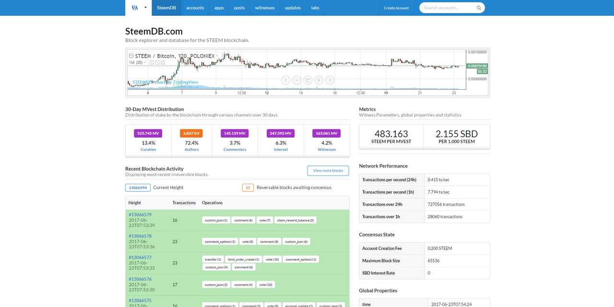The width and height of the screenshot is (614, 307).
Task: Click the SteemDB.com page heading
Action: point(154,31)
